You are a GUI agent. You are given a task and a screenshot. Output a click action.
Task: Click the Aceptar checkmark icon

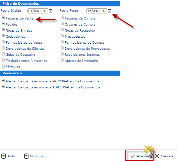tap(133, 156)
